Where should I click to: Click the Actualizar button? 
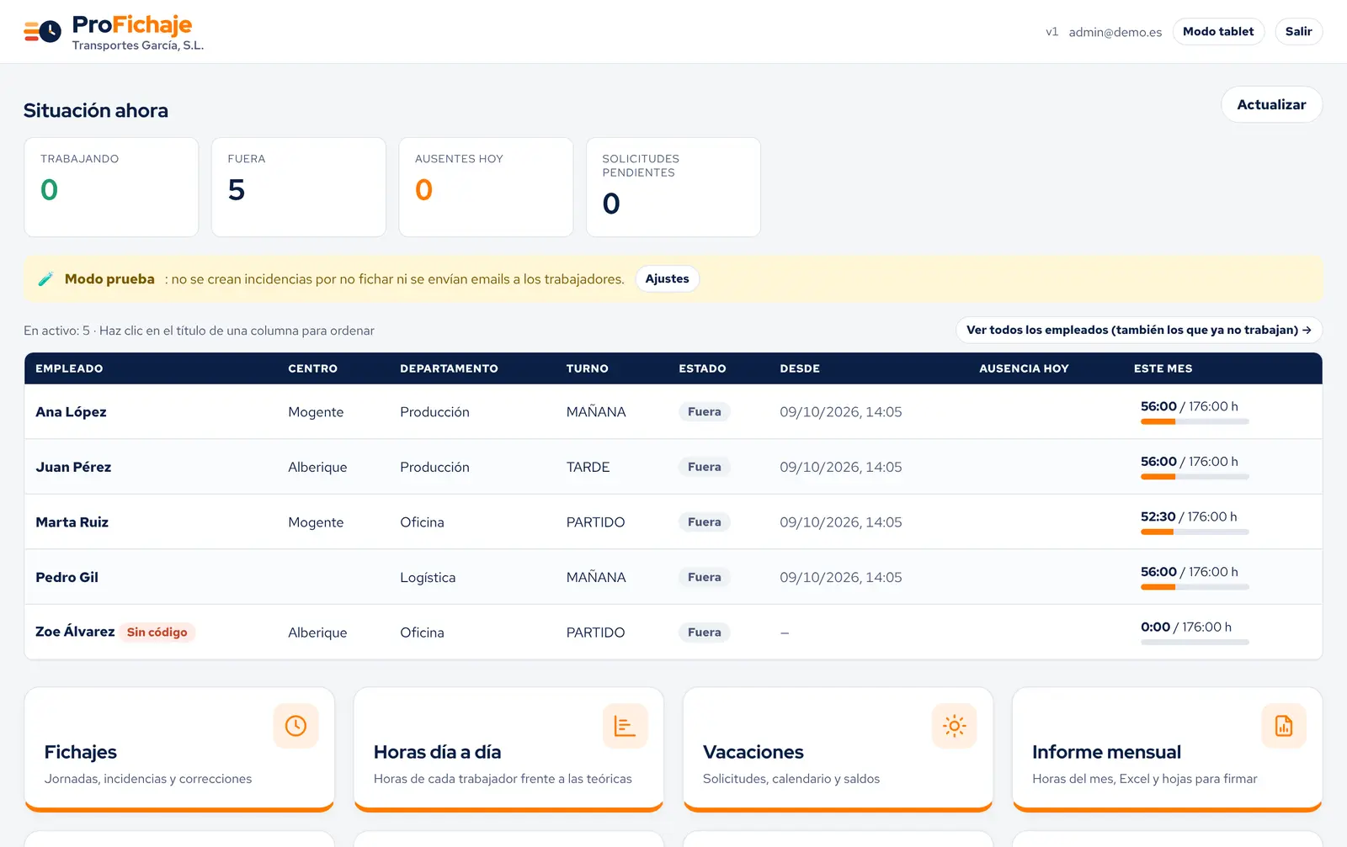(x=1271, y=104)
